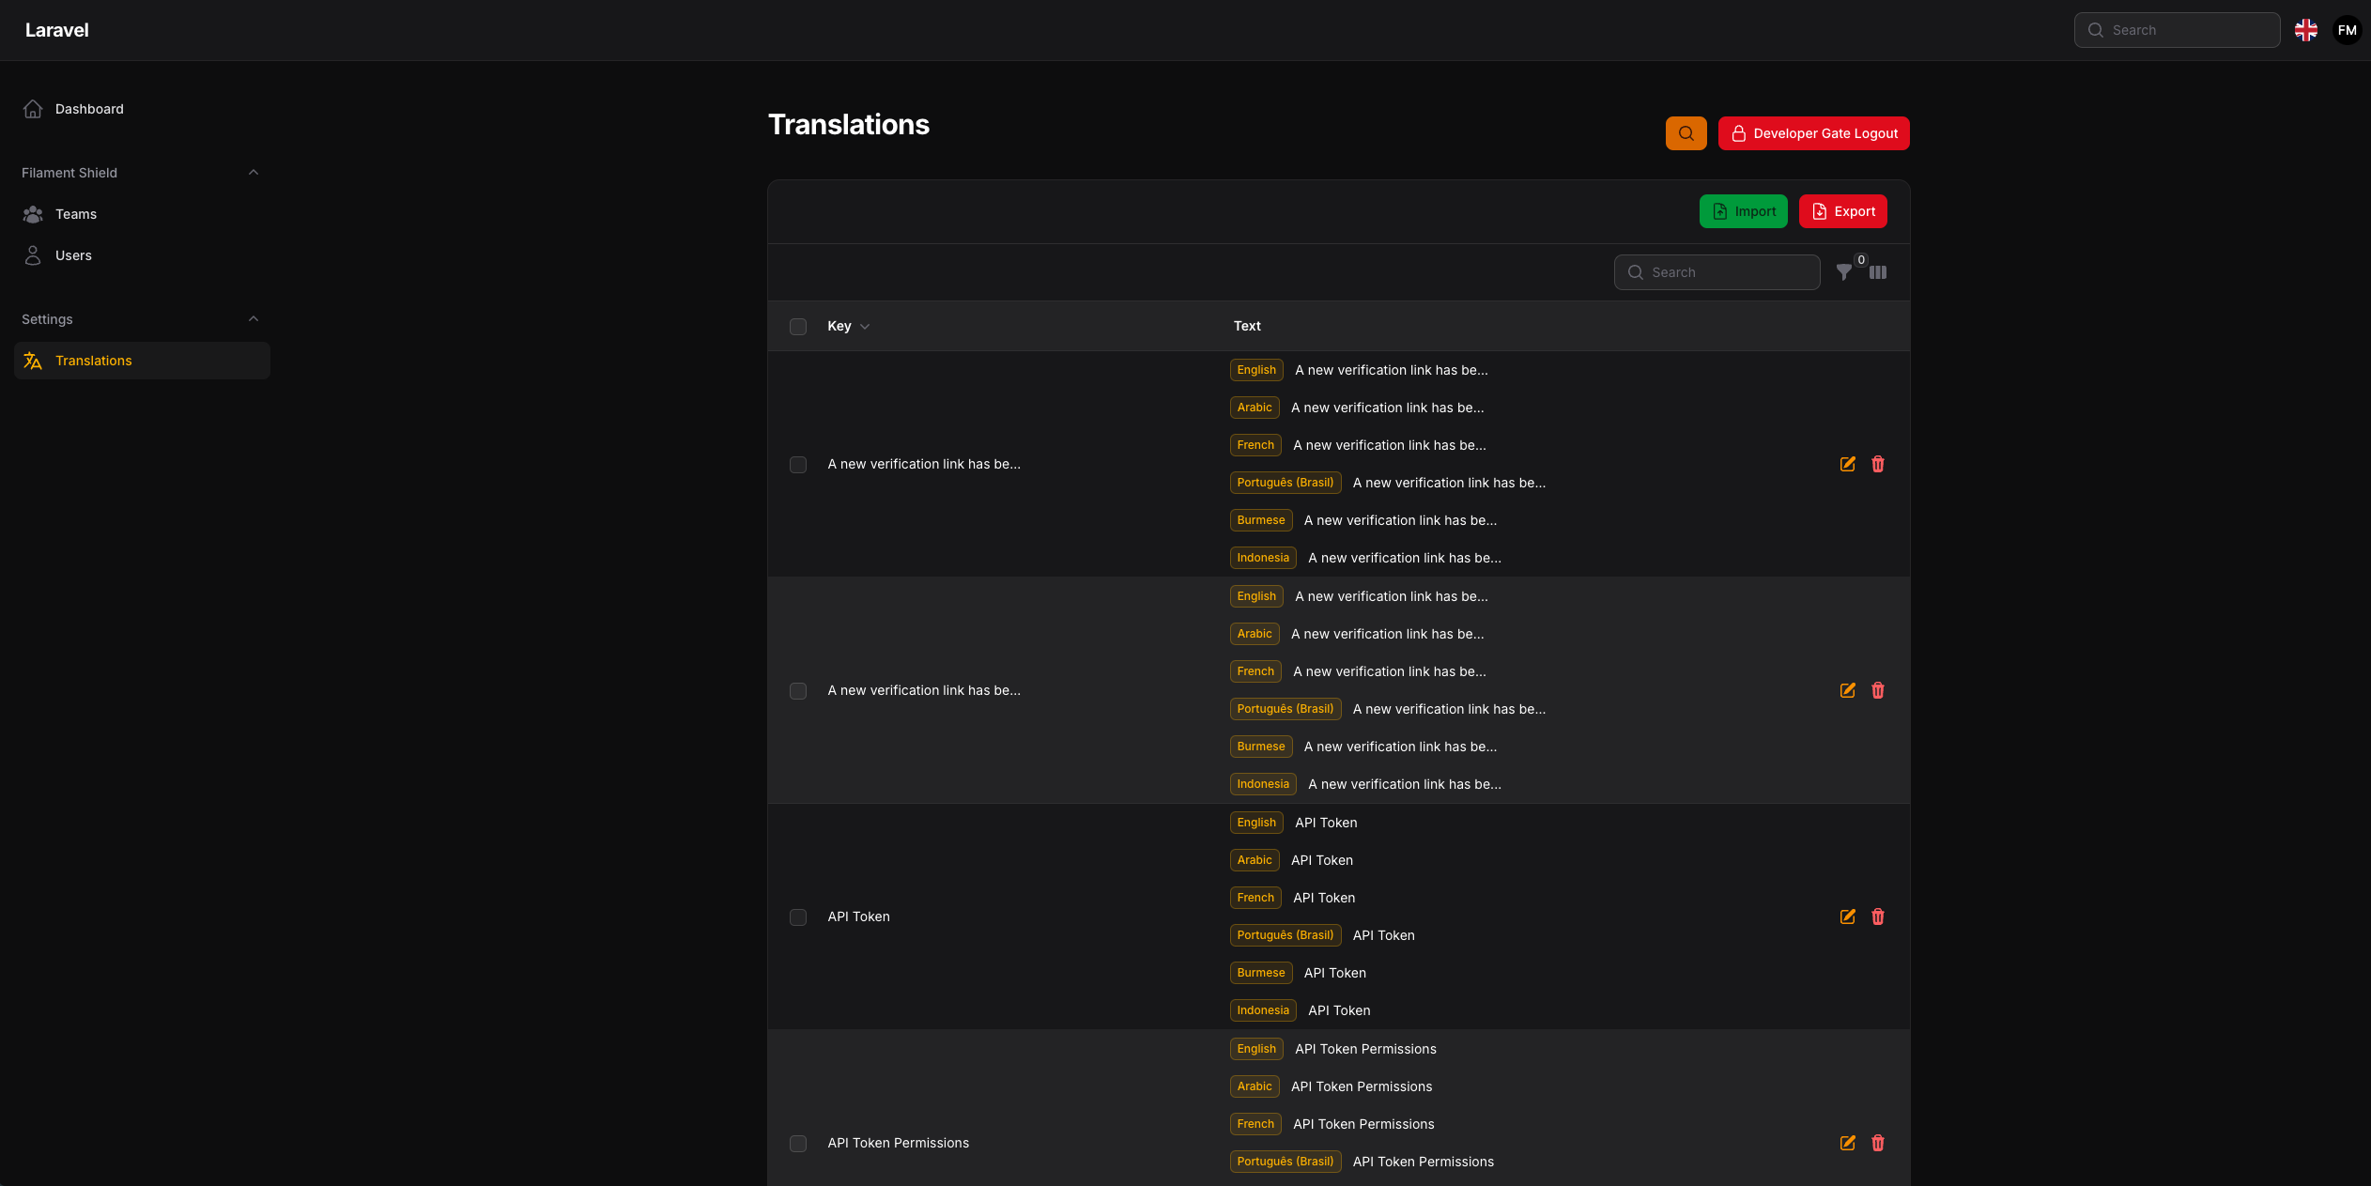This screenshot has width=2371, height=1186.
Task: Open language switcher UK flag icon
Action: click(2305, 30)
